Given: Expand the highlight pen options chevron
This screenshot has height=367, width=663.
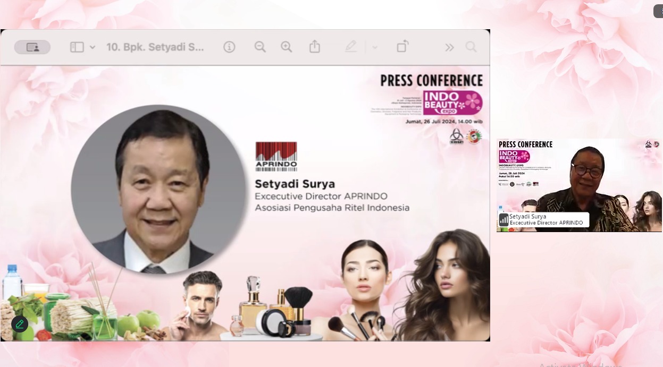Looking at the screenshot, I should (375, 47).
